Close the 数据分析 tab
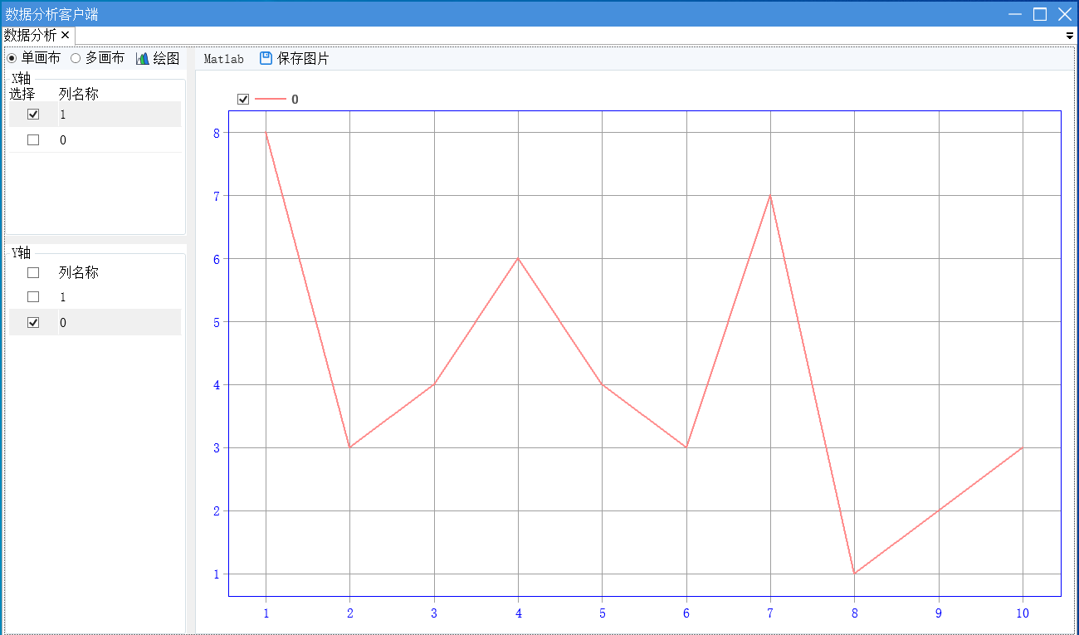 pyautogui.click(x=66, y=35)
